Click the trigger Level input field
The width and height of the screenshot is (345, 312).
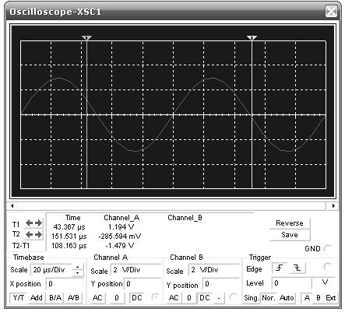click(291, 283)
